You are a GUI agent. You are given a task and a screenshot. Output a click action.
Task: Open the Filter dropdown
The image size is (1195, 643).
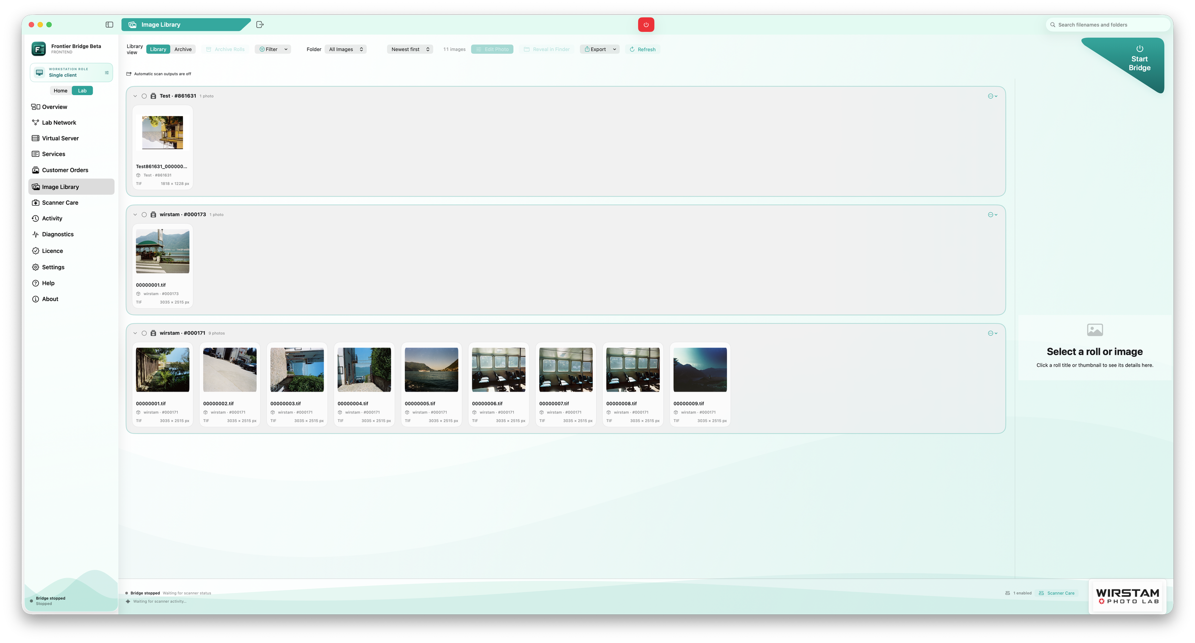(273, 49)
